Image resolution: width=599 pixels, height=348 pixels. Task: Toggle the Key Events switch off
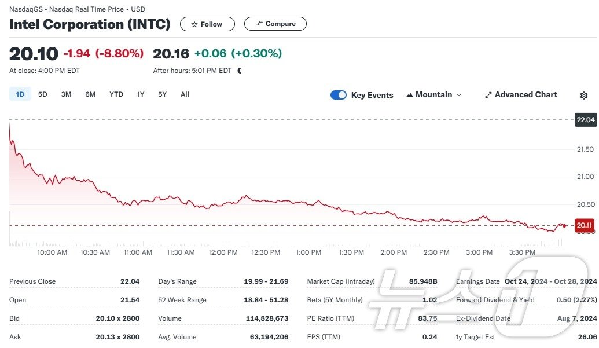click(339, 95)
